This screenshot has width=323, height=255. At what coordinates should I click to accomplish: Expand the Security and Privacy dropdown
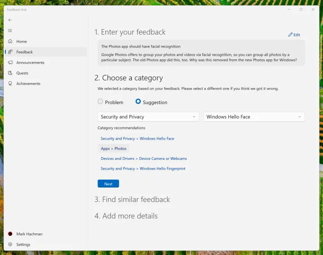[x=148, y=117]
